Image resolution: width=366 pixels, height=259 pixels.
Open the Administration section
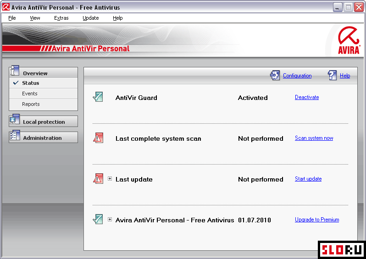44,138
